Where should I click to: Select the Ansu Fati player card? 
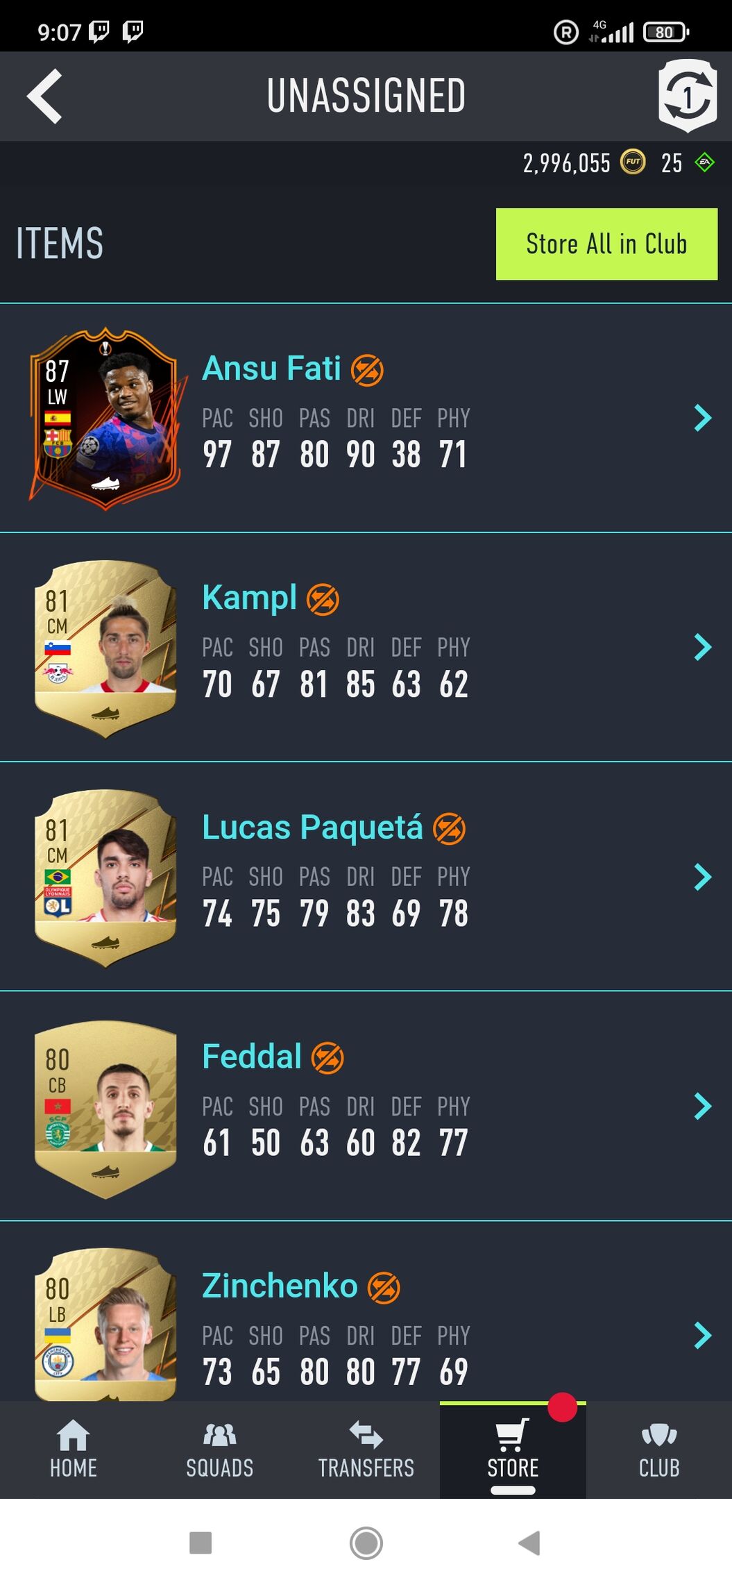(106, 418)
